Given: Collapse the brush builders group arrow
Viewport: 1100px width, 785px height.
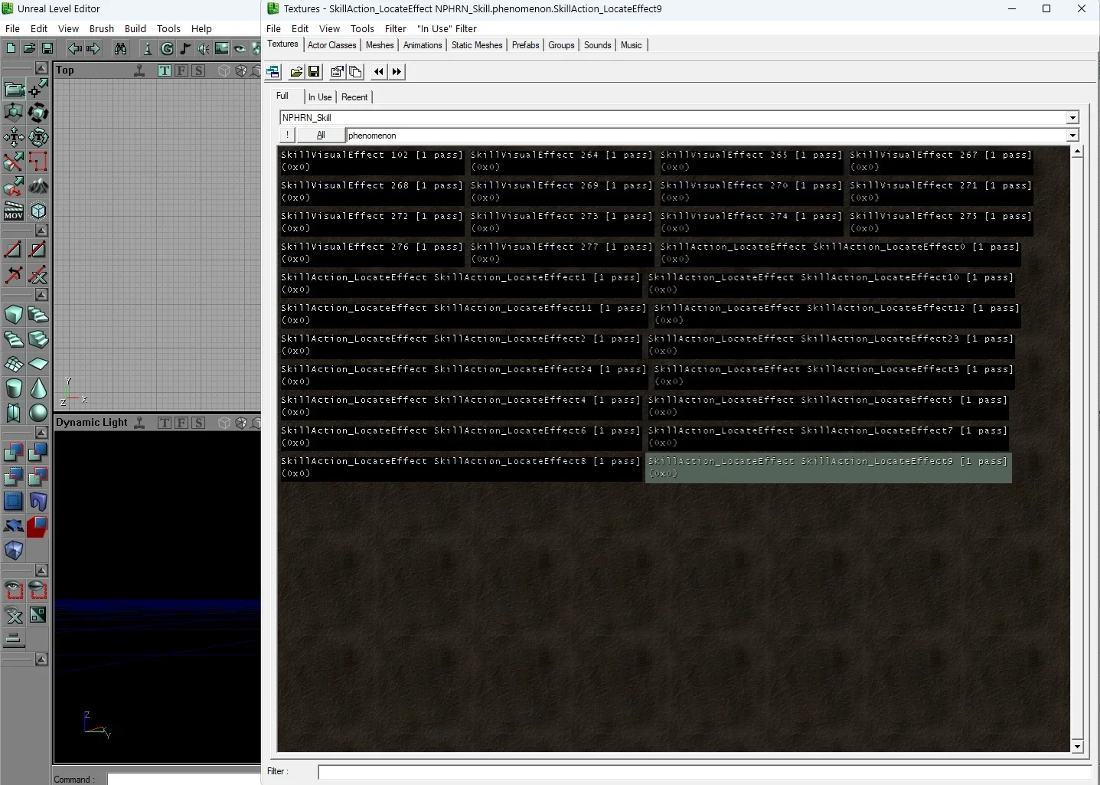Looking at the screenshot, I should pyautogui.click(x=41, y=295).
